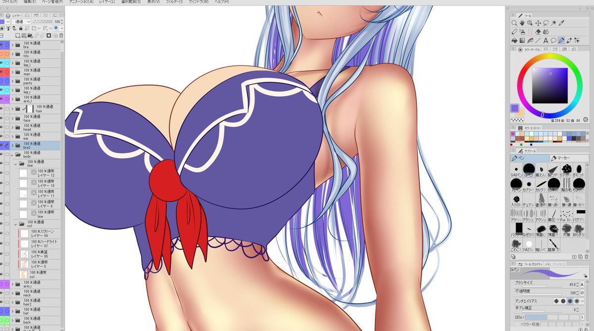
Task: Click the purple main color swatch
Action: click(514, 107)
